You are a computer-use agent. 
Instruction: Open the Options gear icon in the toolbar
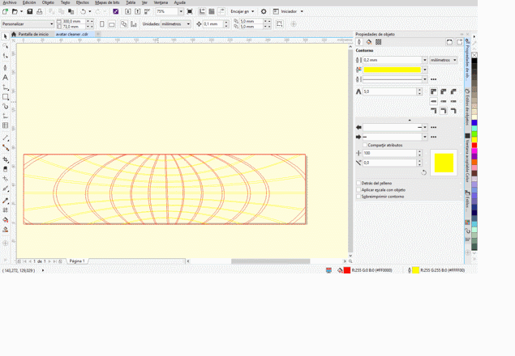[x=264, y=11]
